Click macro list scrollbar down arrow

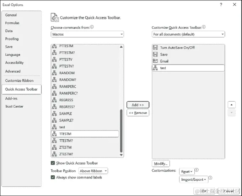121,155
